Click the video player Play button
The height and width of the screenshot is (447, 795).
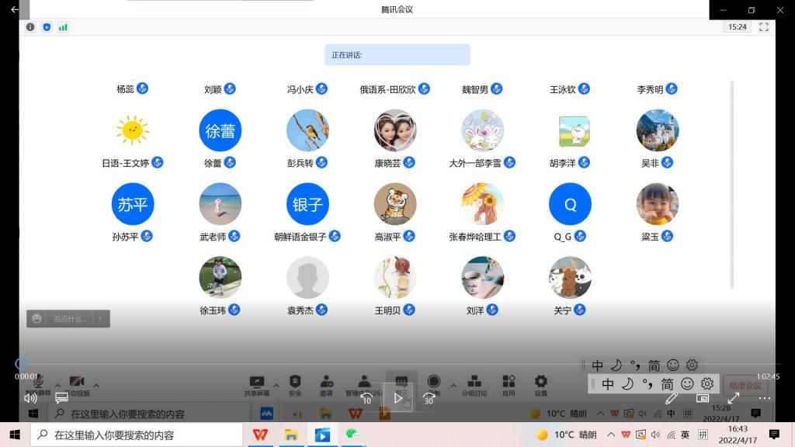[397, 398]
